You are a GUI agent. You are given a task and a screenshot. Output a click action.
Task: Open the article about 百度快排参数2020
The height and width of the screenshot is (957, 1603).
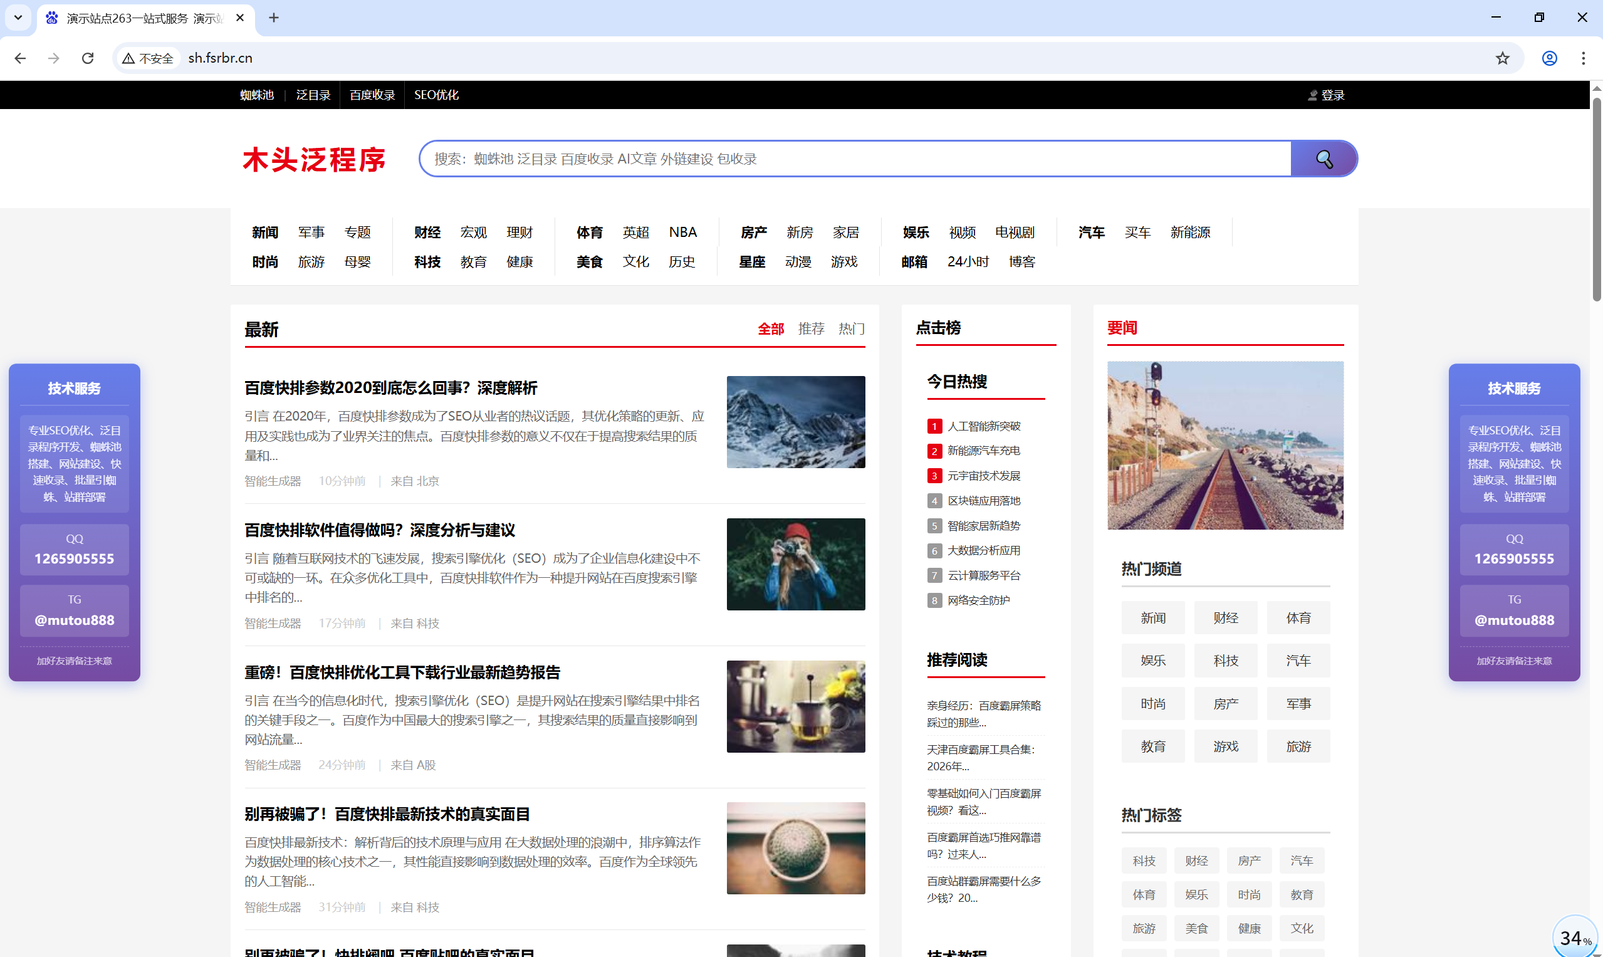tap(389, 387)
